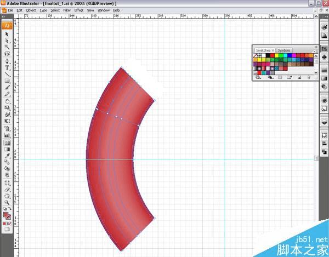Open the Layers panel dock icon
Screen dimensions: 329x257
pos(324,122)
